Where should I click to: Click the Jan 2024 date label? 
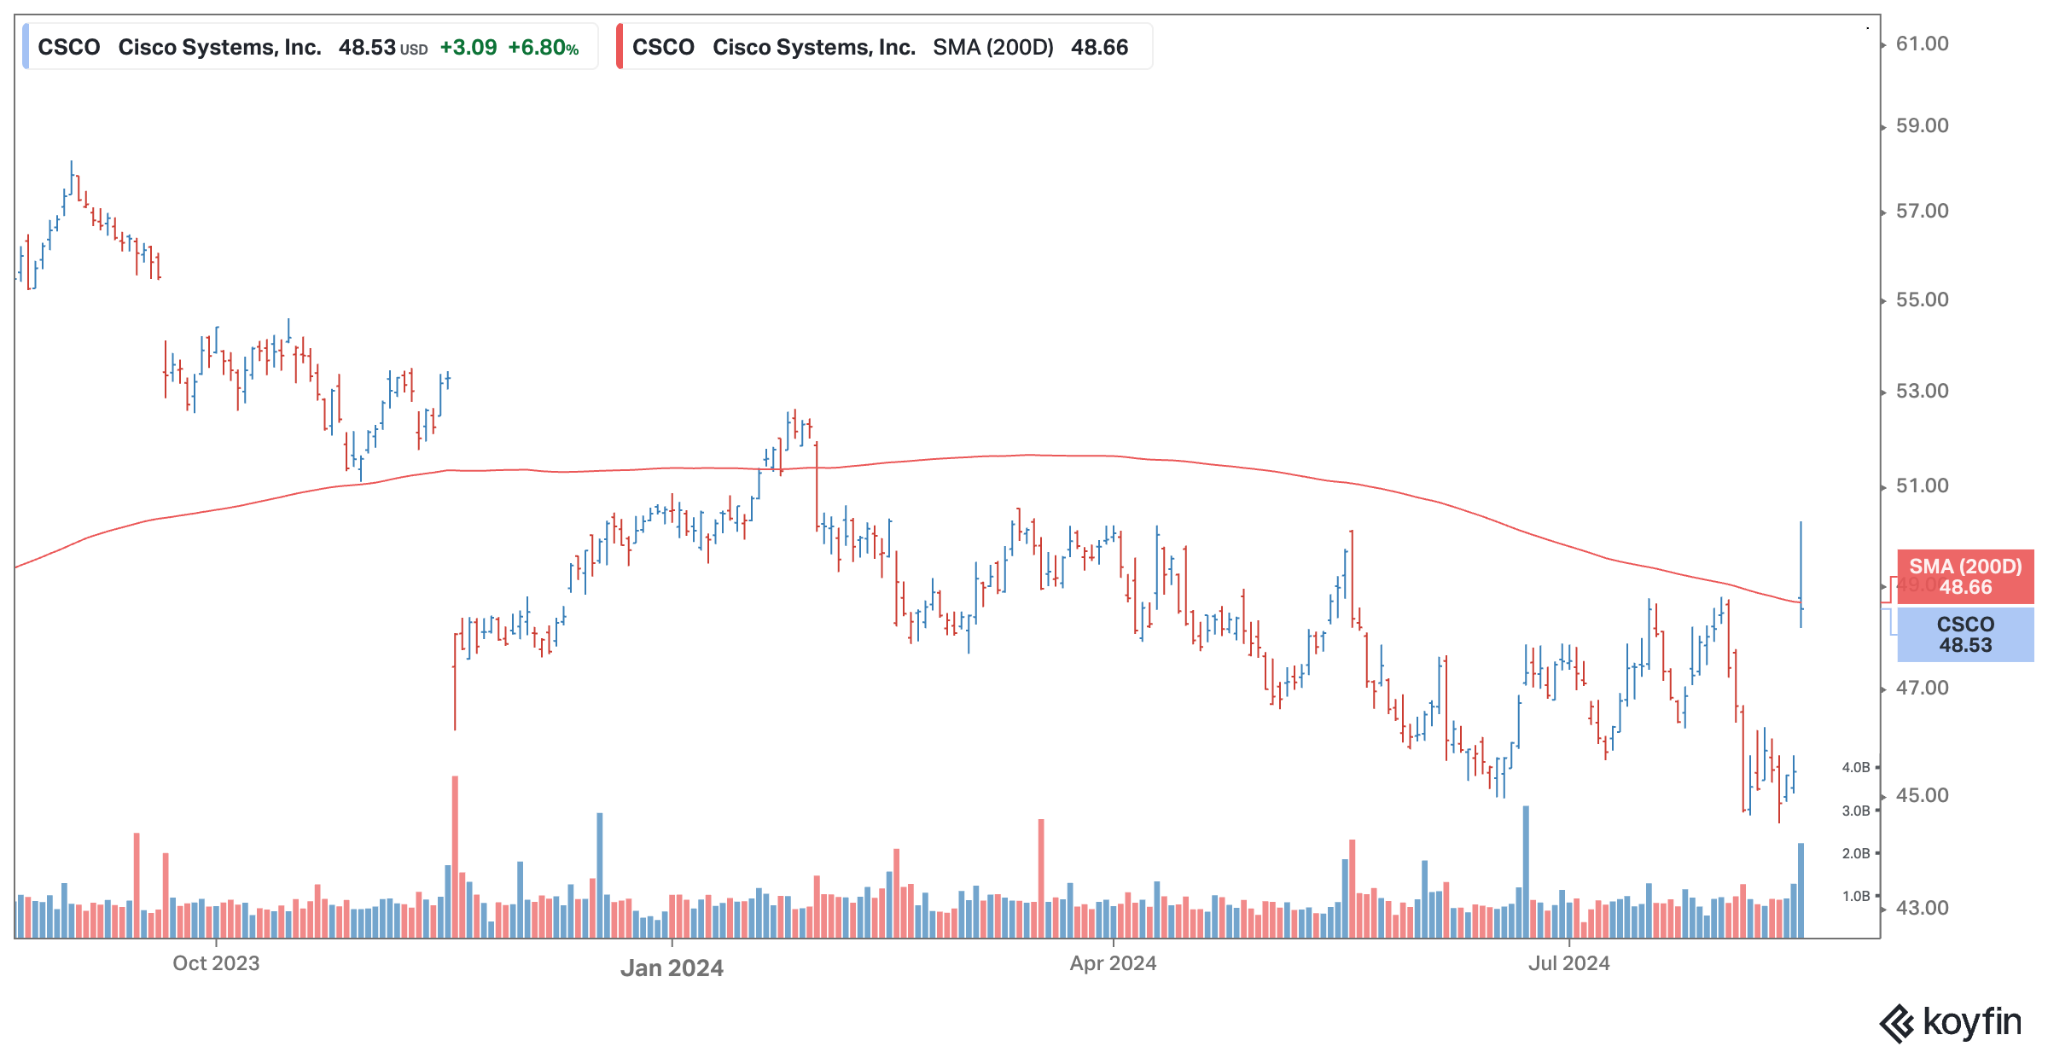click(x=672, y=968)
